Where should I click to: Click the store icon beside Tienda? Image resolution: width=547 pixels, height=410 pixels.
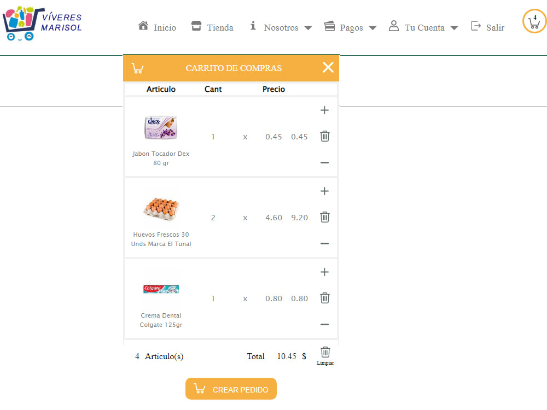196,26
